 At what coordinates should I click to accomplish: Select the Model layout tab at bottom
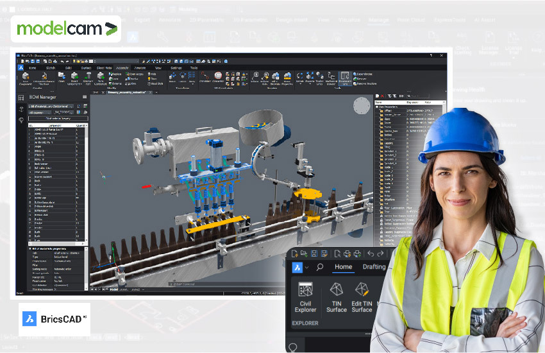tap(113, 289)
